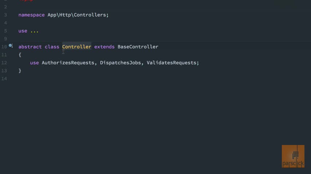Click the AuthorizesRequests trait name
The image size is (311, 174).
tap(68, 63)
